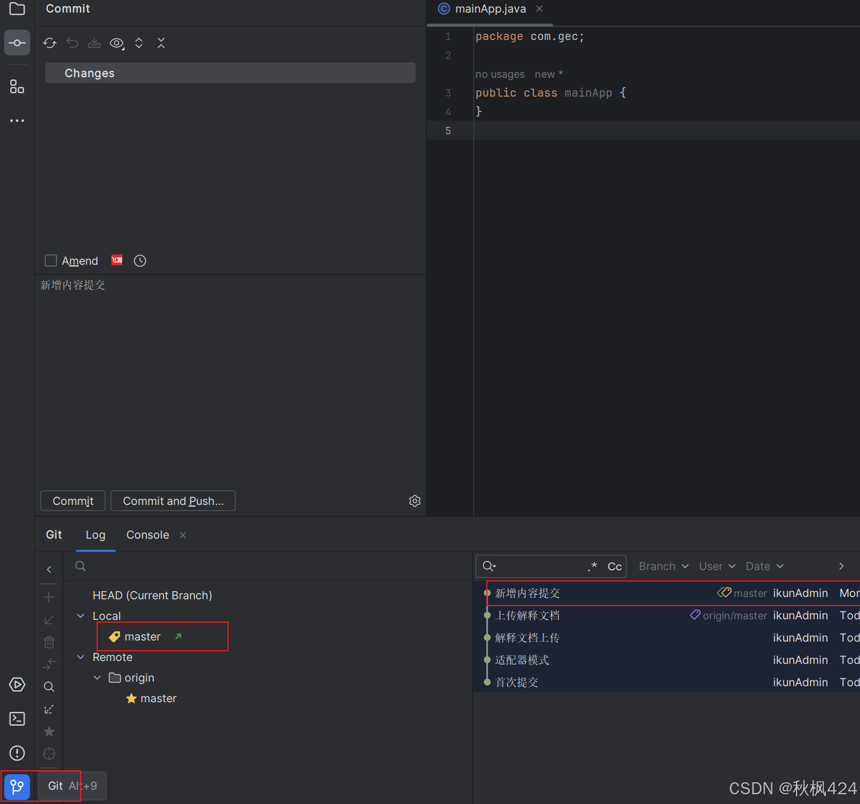Select the mainApp.java editor tab
This screenshot has height=804, width=860.
coord(490,9)
